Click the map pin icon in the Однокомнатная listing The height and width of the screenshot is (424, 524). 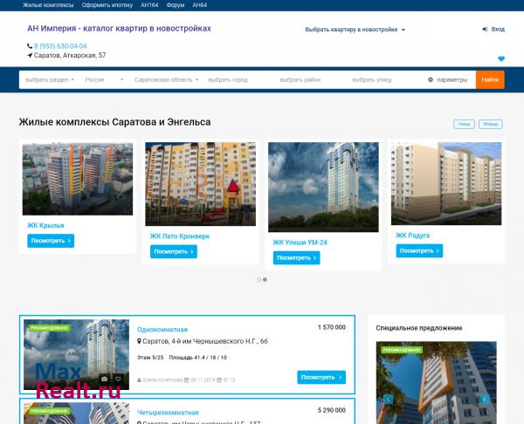tap(139, 341)
